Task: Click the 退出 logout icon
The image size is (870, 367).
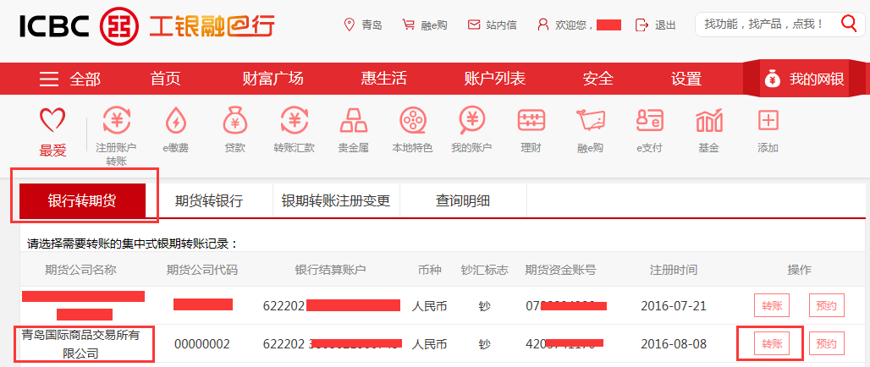Action: pos(641,25)
